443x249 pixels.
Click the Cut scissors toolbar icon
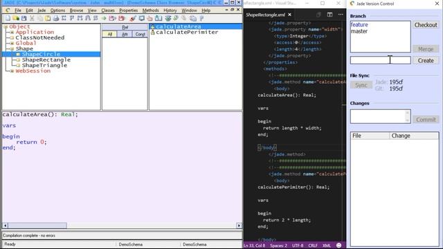coord(32,19)
